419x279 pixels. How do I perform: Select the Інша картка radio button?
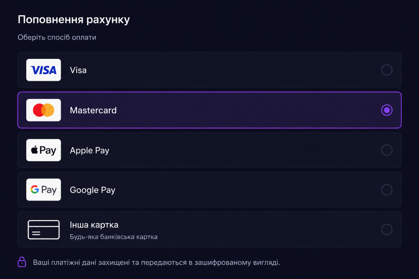point(387,230)
